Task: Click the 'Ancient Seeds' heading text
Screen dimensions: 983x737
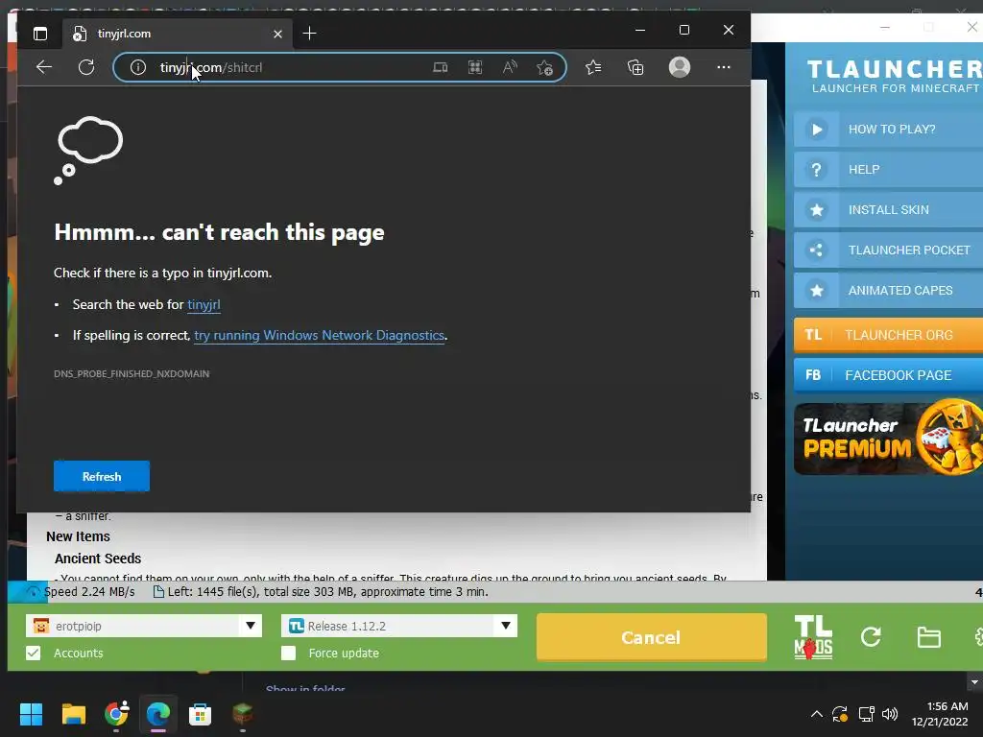Action: click(98, 559)
